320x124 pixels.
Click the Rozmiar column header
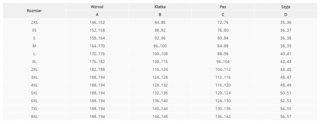tap(34, 11)
